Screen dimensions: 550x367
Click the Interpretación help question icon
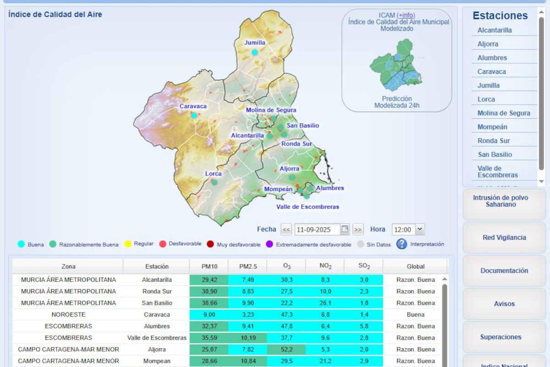[x=401, y=244]
